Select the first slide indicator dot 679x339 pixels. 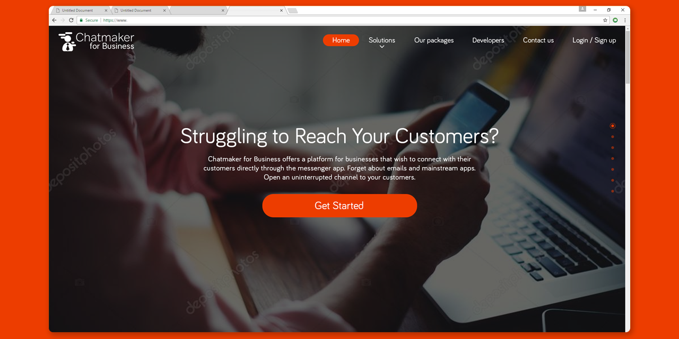(613, 126)
